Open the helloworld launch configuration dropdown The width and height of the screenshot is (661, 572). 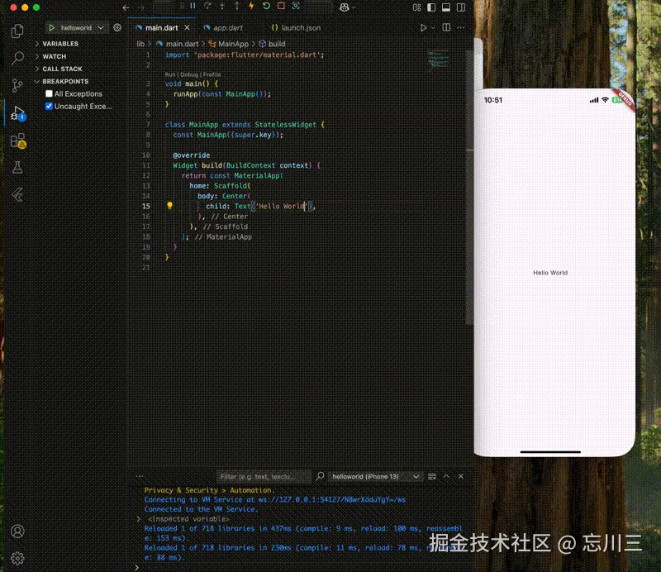point(82,28)
